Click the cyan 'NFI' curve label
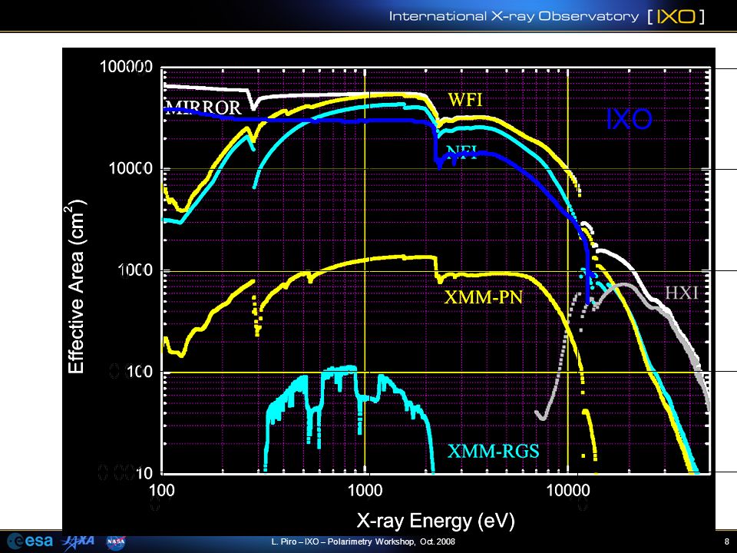This screenshot has height=553, width=737. [x=461, y=152]
